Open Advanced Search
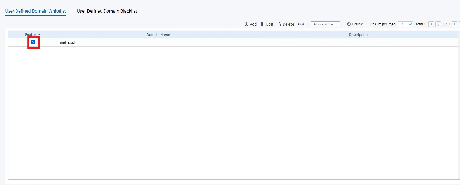 [325, 24]
